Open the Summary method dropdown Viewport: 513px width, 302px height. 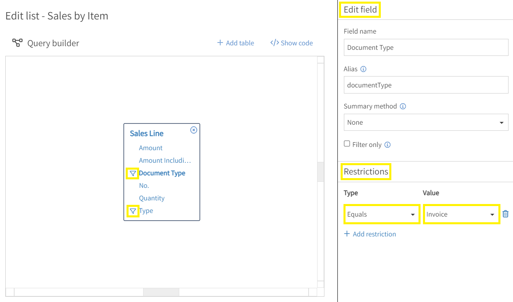pos(426,122)
